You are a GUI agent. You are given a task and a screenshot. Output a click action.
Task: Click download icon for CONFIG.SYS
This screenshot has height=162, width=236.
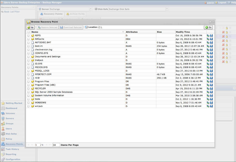pyautogui.click(x=211, y=53)
